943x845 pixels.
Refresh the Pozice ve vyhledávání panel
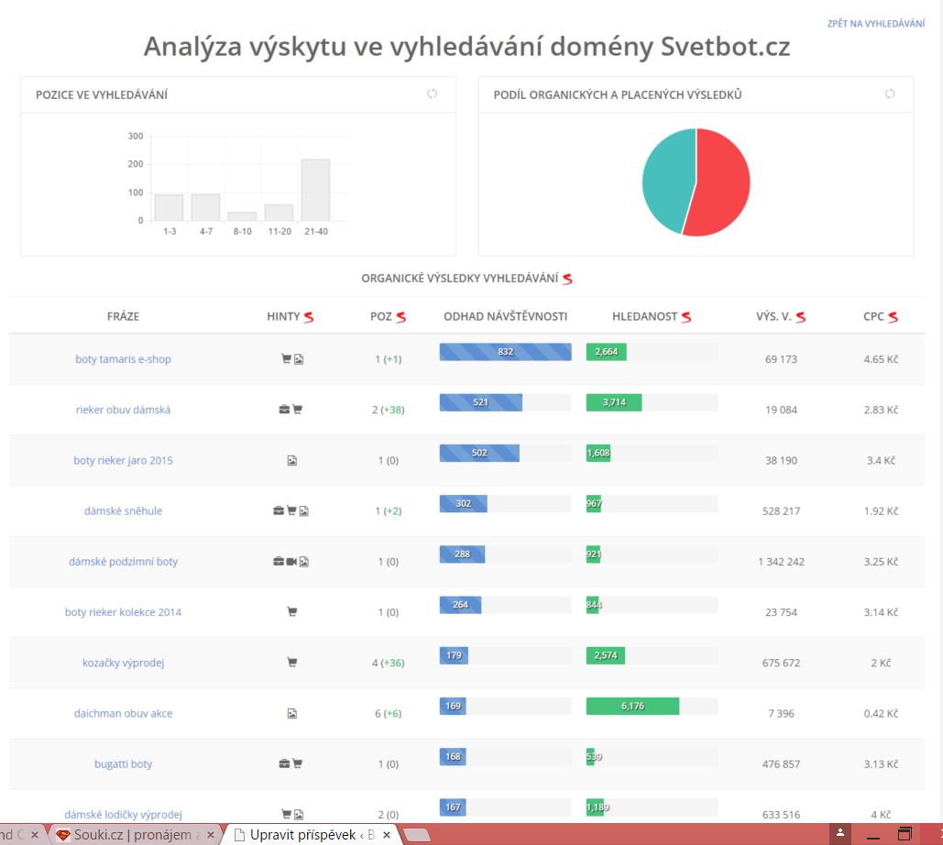point(432,93)
